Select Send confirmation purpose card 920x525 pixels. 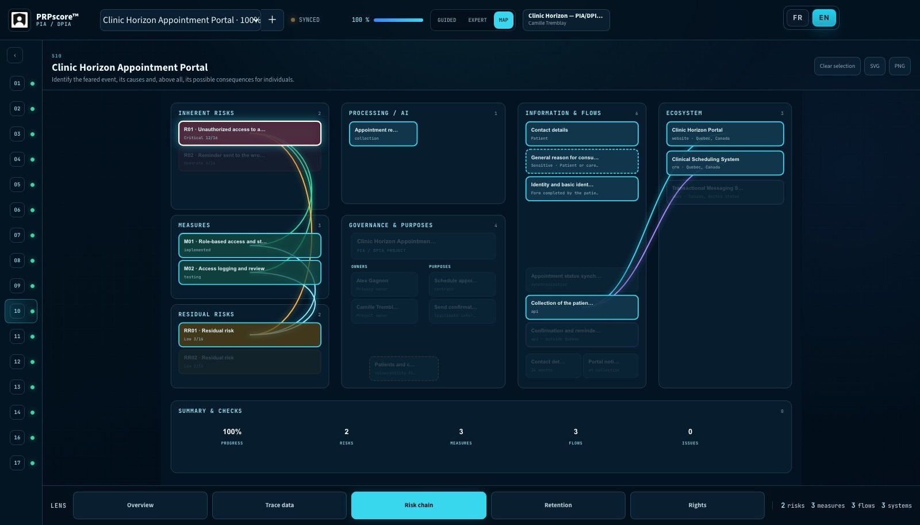click(x=462, y=311)
